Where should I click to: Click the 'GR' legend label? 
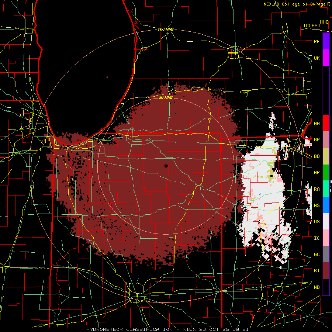tap(317, 140)
